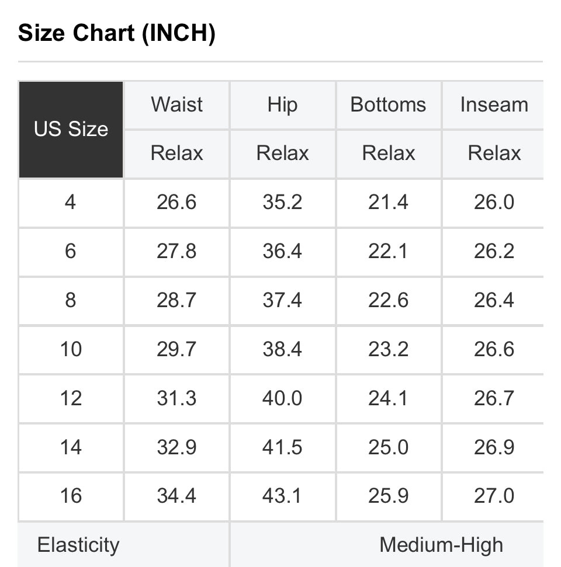The image size is (561, 567).
Task: Select US size 14 row label
Action: coord(71,448)
